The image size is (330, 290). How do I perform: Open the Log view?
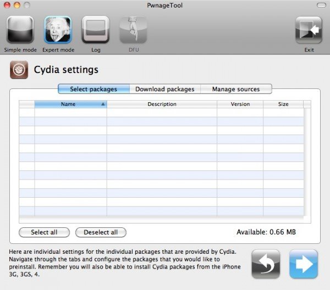96,30
